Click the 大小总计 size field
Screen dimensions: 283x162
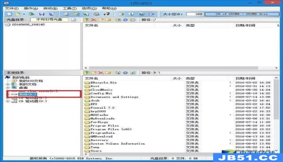(x=194, y=14)
